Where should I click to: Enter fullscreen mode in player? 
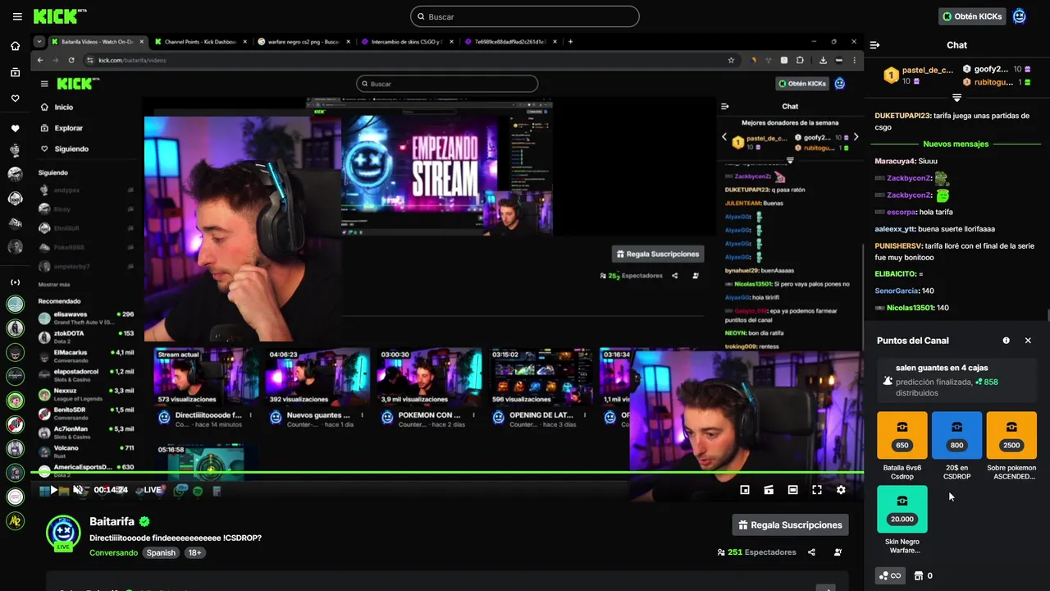coord(817,490)
